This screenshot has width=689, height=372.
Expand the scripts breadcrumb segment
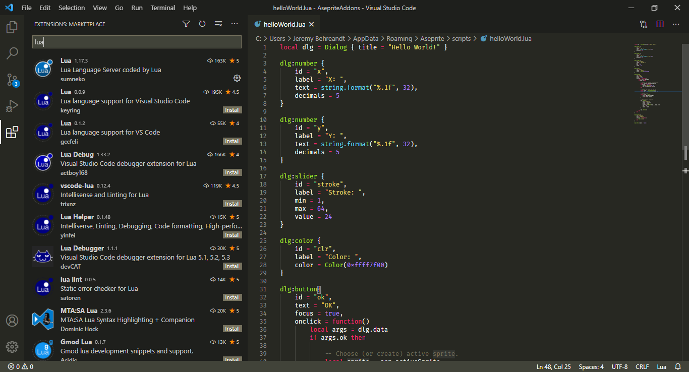coord(462,38)
